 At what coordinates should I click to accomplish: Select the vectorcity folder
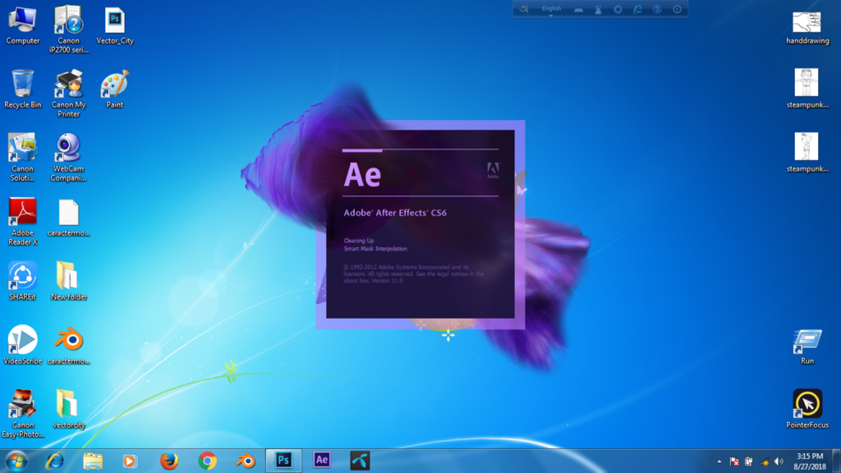pos(69,409)
